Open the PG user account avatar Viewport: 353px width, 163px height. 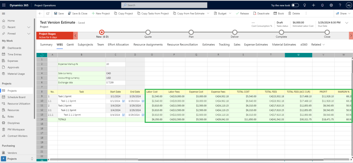tap(348, 5)
